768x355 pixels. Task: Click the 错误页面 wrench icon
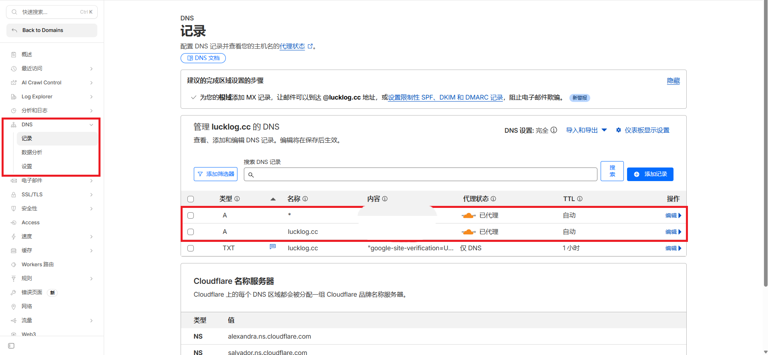pyautogui.click(x=14, y=292)
